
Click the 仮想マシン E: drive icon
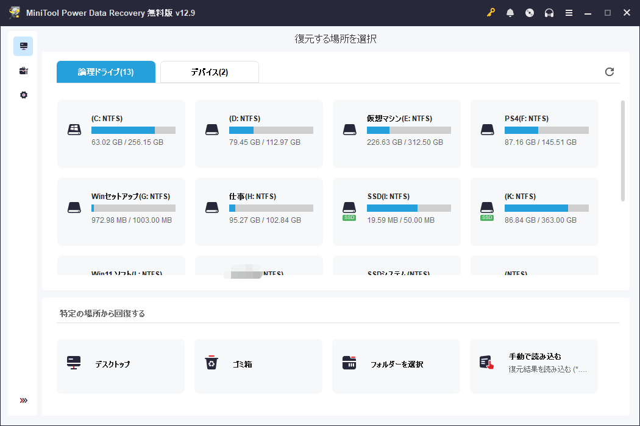point(349,130)
